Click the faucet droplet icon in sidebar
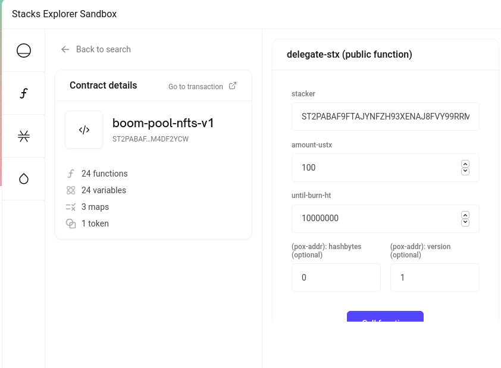 click(x=24, y=179)
